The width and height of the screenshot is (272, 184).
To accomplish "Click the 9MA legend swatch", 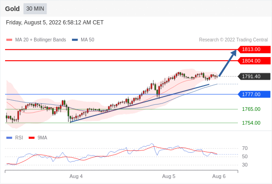I will pos(31,138).
